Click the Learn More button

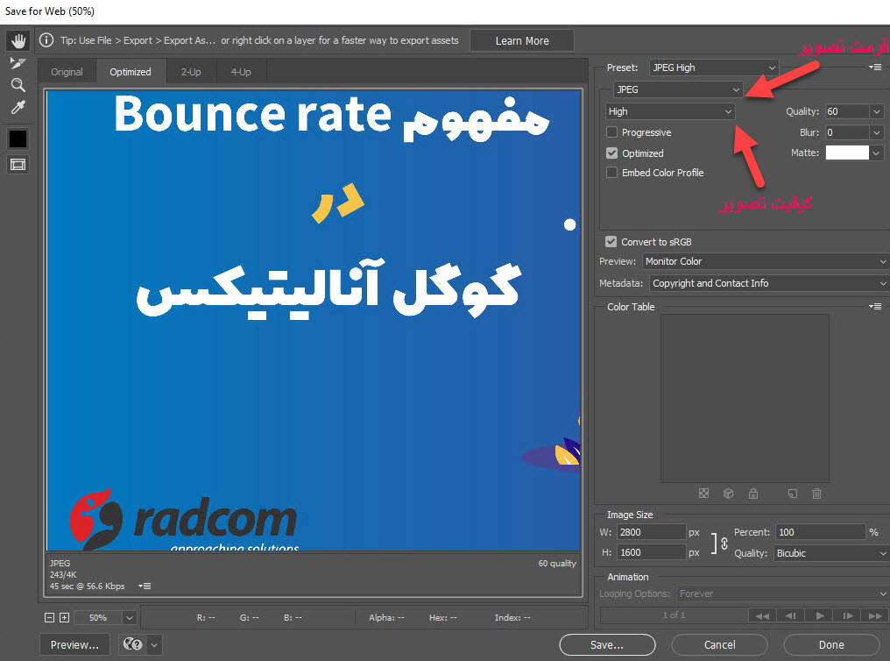tap(521, 39)
